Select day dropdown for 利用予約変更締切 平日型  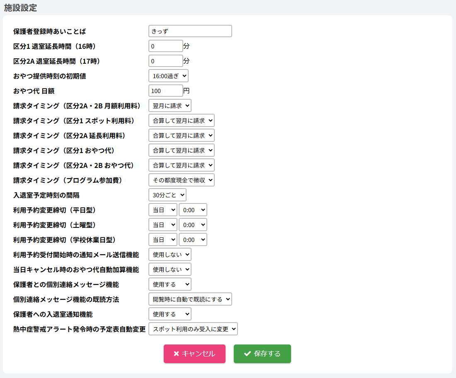point(163,210)
